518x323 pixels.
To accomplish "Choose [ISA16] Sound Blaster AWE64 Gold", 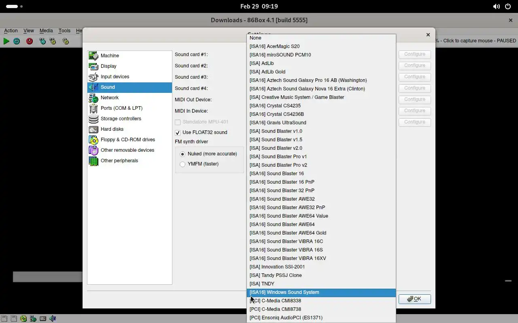I will pyautogui.click(x=321, y=233).
